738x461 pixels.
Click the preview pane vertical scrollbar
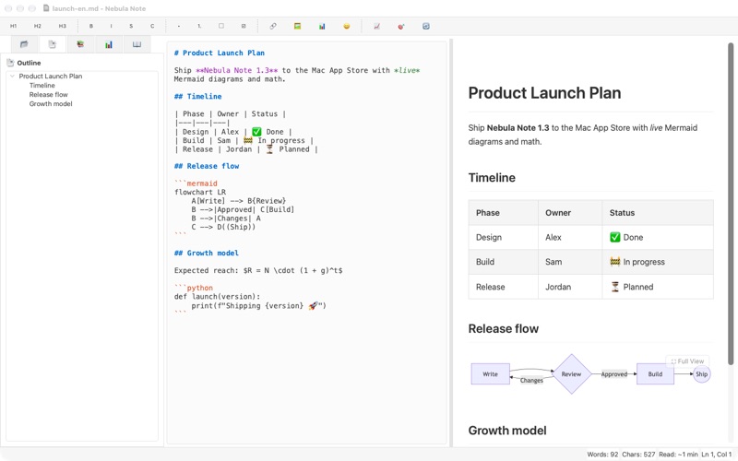point(731,203)
